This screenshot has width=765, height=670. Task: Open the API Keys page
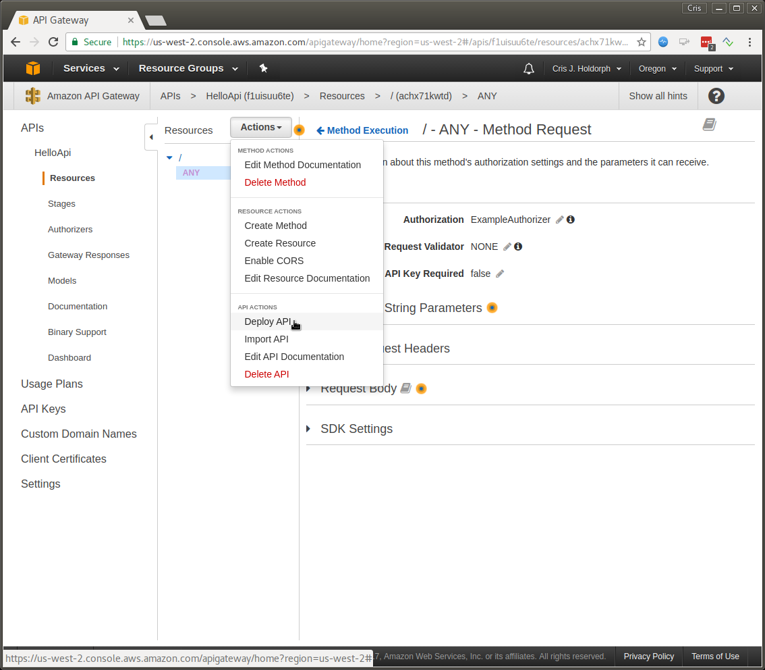tap(43, 409)
